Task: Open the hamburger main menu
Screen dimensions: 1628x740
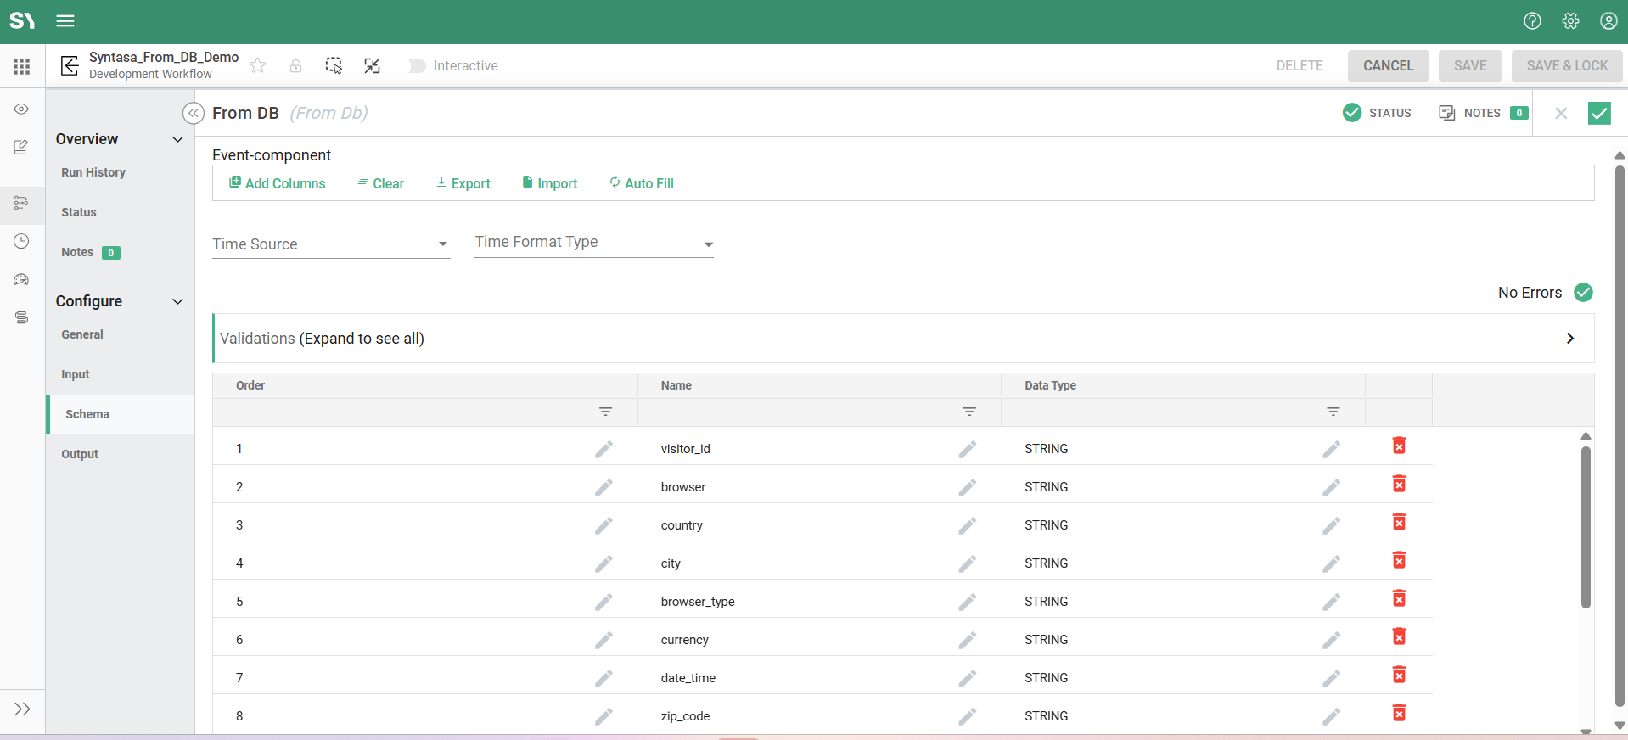Action: click(x=65, y=21)
